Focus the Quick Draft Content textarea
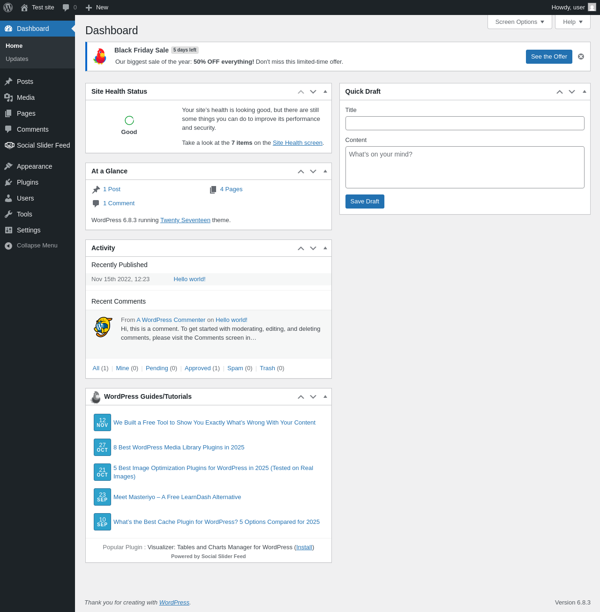Screen dimensions: 600x612 (x=465, y=167)
